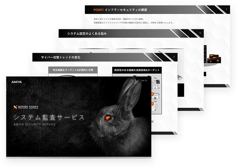Click page number 2 on the third slide
Image resolution: width=239 pixels, height=168 pixels.
coord(174,57)
